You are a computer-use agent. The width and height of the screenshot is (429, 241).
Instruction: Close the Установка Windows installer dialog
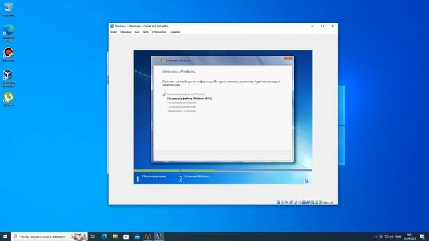point(288,58)
